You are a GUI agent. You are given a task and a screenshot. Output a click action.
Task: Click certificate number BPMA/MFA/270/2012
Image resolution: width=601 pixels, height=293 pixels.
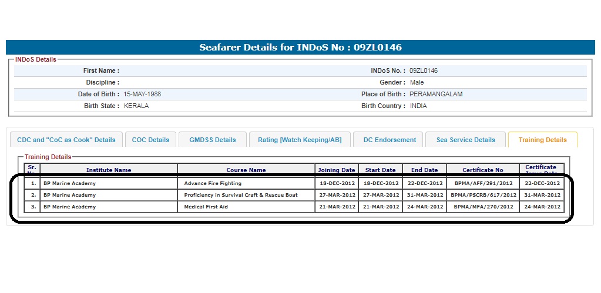483,207
